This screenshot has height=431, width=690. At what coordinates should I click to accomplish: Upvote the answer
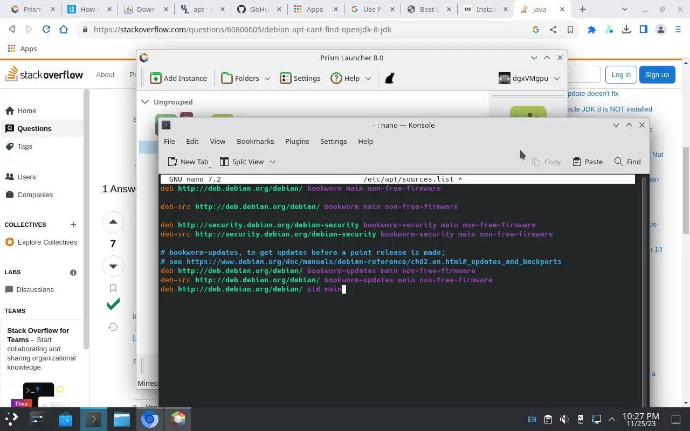(113, 222)
